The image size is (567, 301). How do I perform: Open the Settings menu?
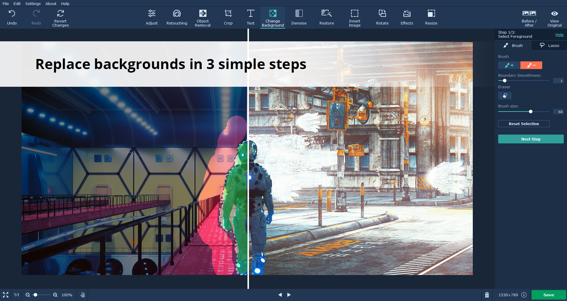click(33, 4)
